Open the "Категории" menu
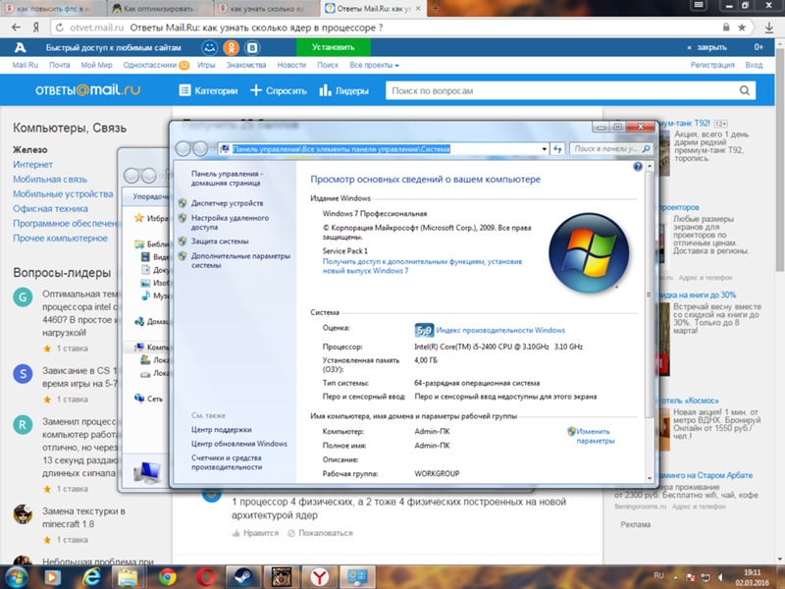Viewport: 785px width, 589px height. click(x=208, y=90)
